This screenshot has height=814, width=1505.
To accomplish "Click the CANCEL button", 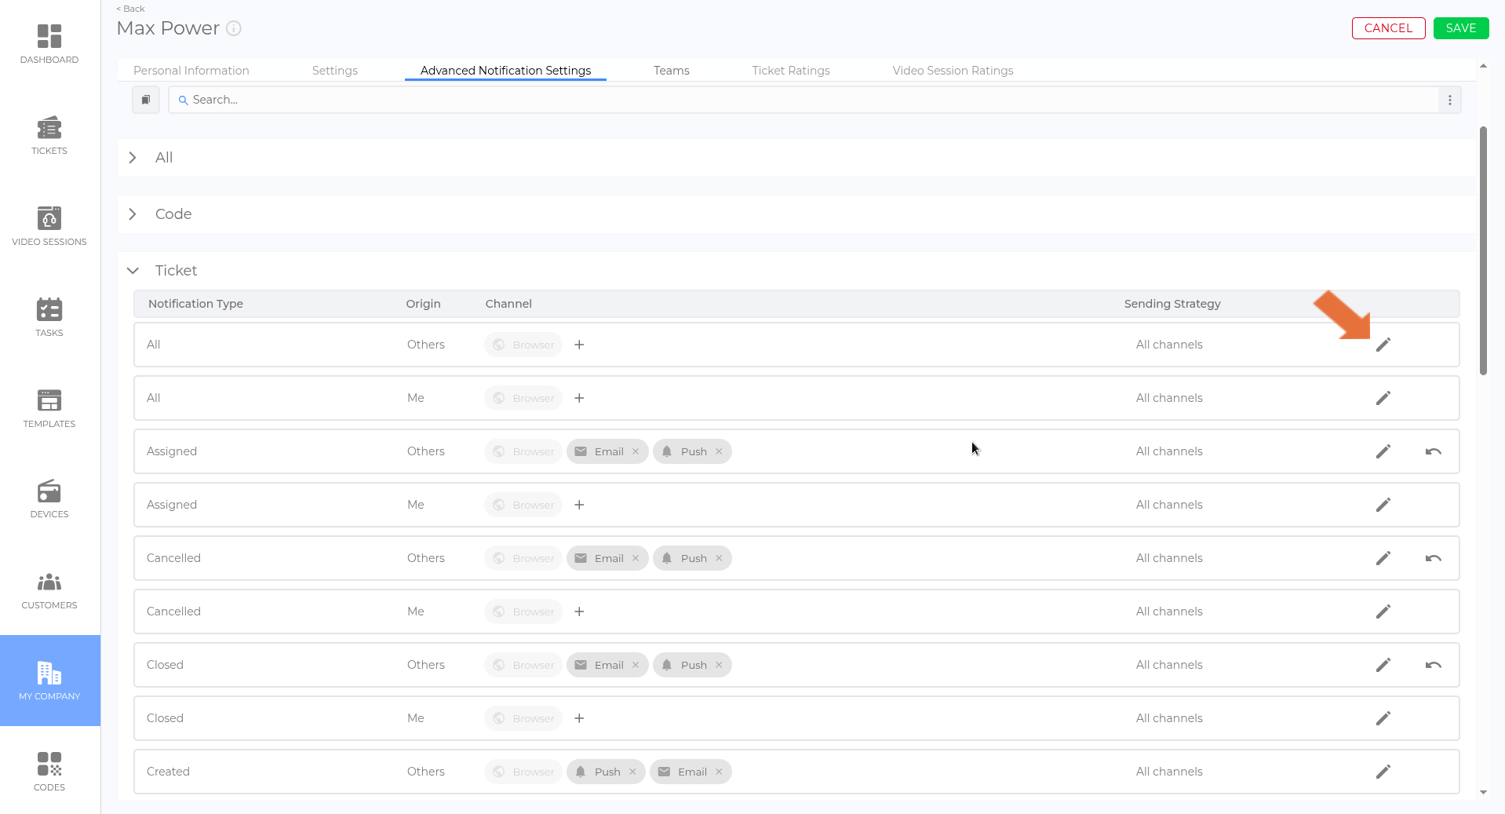I will point(1387,28).
